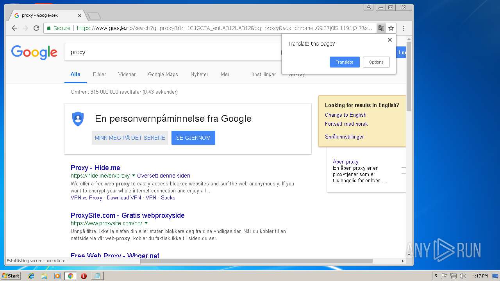500x281 pixels.
Task: Select the Alle search tab
Action: pos(75,74)
